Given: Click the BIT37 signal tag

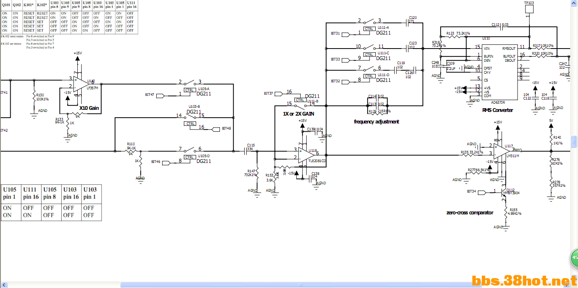Looking at the screenshot, I should click(x=268, y=94).
